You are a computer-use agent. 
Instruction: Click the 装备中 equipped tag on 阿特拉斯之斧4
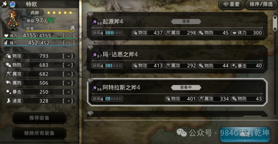[x=186, y=88]
